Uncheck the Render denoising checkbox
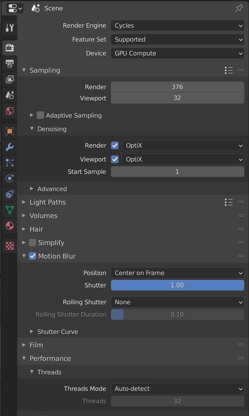Image resolution: width=249 pixels, height=416 pixels. pyautogui.click(x=115, y=146)
